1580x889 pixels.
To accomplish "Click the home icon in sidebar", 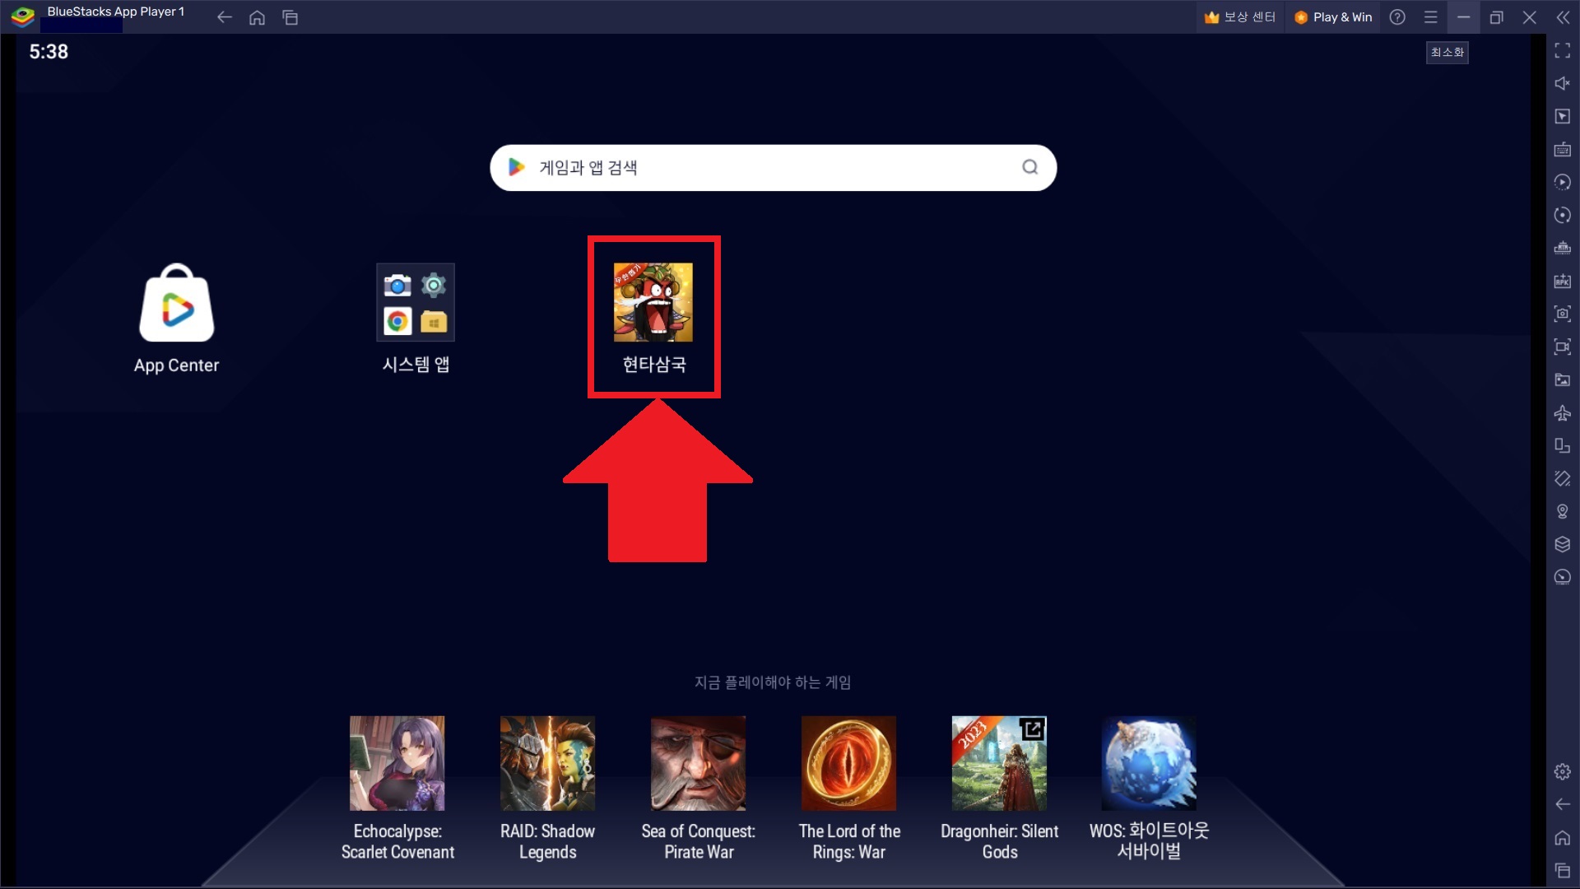I will pos(1562,838).
